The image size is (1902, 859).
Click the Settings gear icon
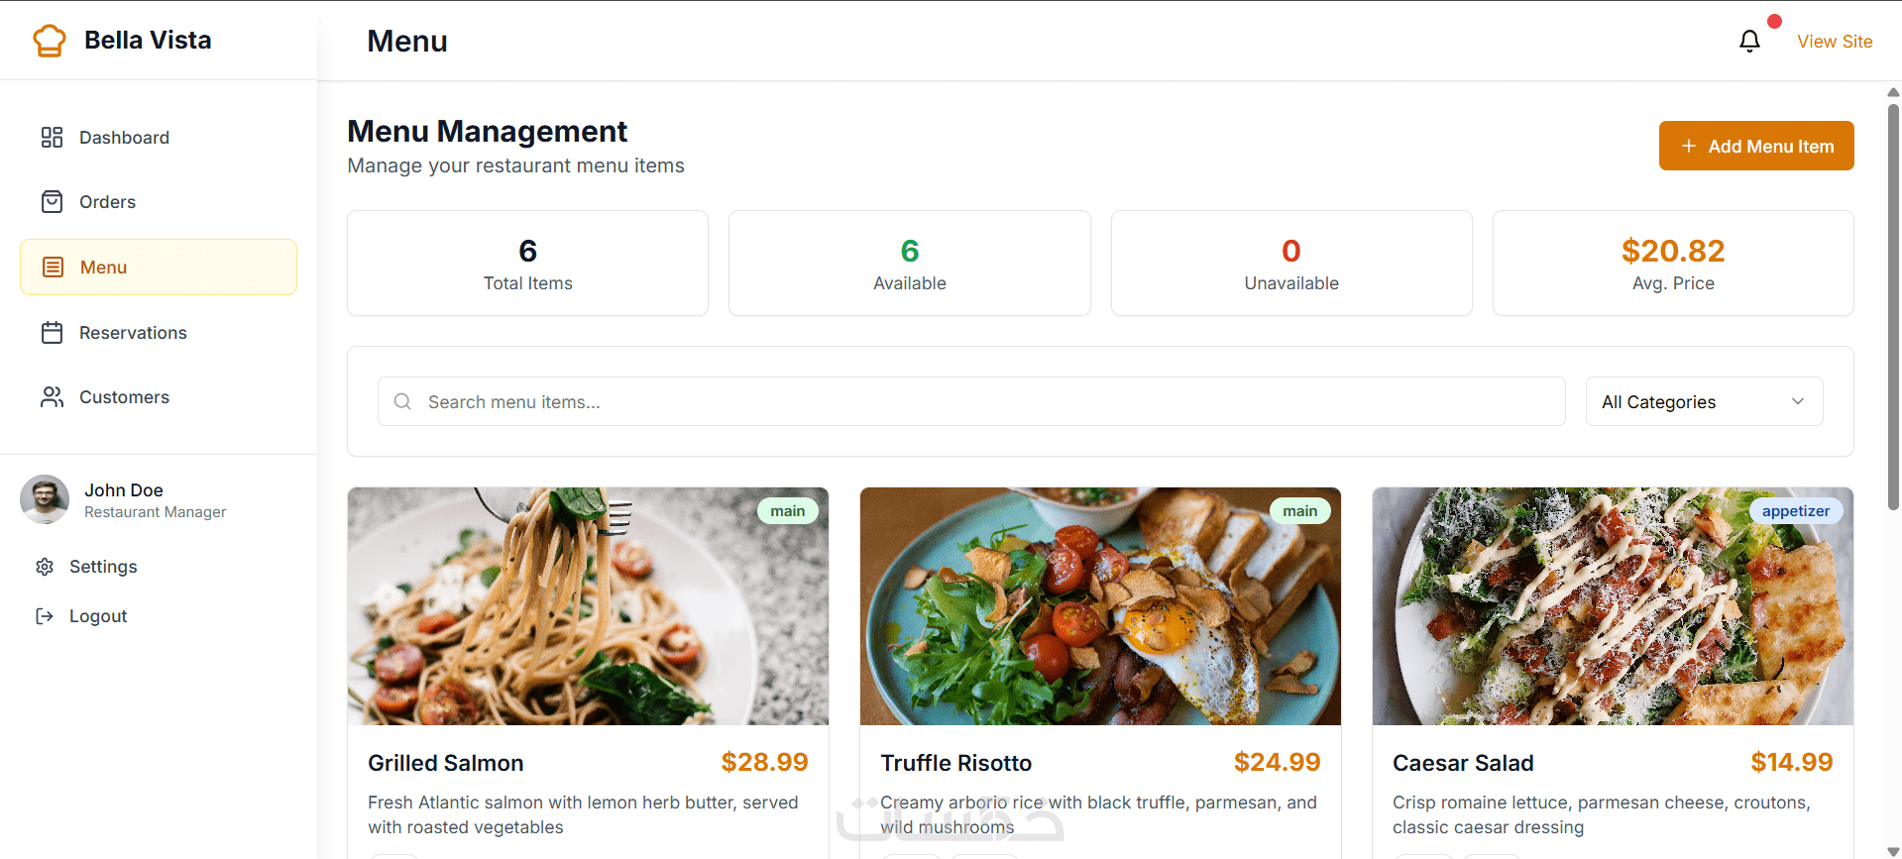click(x=45, y=567)
